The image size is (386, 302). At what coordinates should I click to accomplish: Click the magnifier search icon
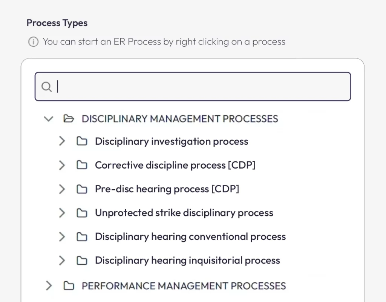[x=46, y=87]
